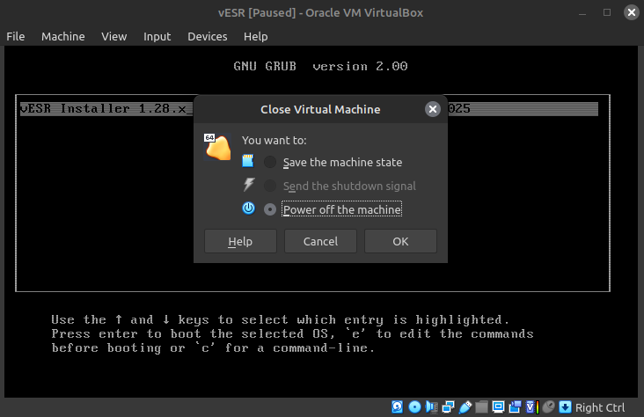644x417 pixels.
Task: Open the Input menu
Action: tap(157, 37)
